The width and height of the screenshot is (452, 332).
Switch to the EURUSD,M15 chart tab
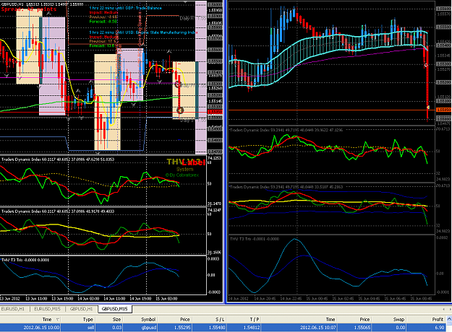point(47,309)
